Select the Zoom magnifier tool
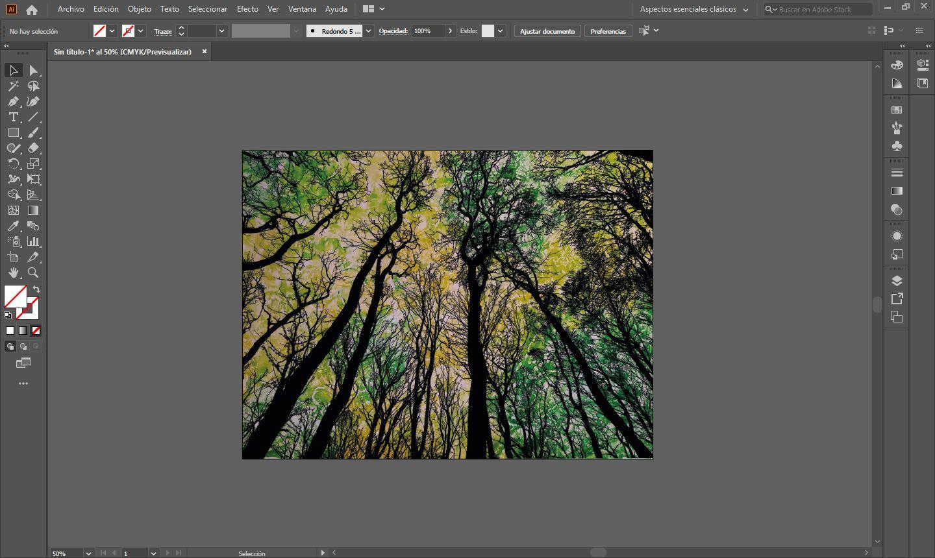The height and width of the screenshot is (558, 935). [x=33, y=273]
